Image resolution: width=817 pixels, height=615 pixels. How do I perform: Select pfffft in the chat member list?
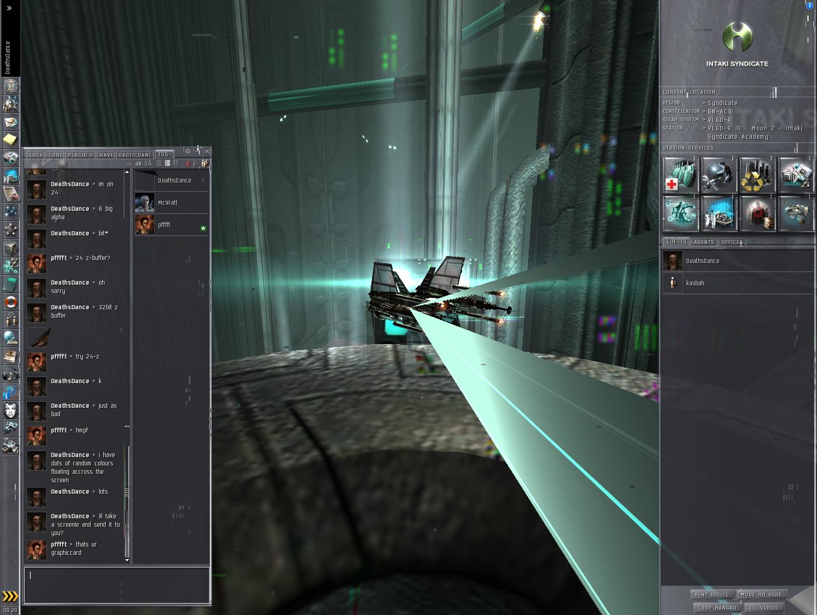click(171, 225)
